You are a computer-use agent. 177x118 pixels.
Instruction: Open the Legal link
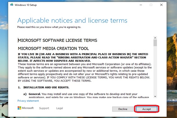pos(60,108)
